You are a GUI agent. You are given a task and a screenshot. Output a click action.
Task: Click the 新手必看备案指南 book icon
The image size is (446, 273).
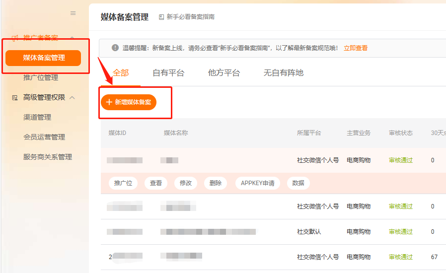[161, 17]
